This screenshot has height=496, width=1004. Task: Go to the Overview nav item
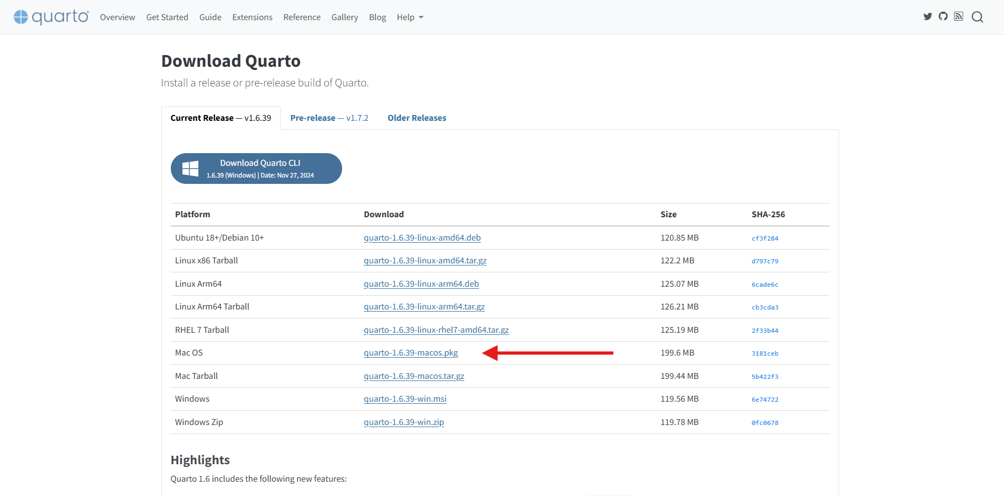[x=118, y=17]
